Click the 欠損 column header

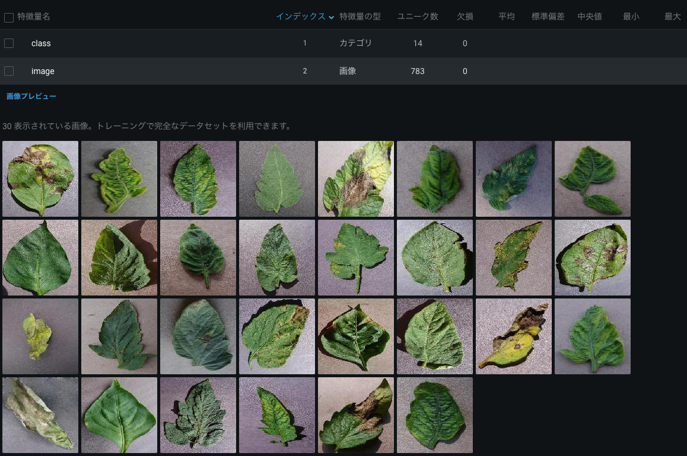click(x=465, y=17)
